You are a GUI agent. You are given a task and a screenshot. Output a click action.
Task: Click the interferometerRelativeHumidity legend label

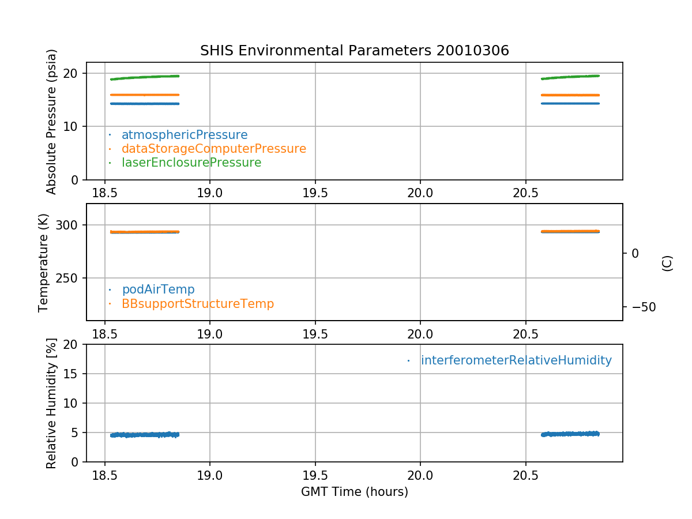[516, 360]
